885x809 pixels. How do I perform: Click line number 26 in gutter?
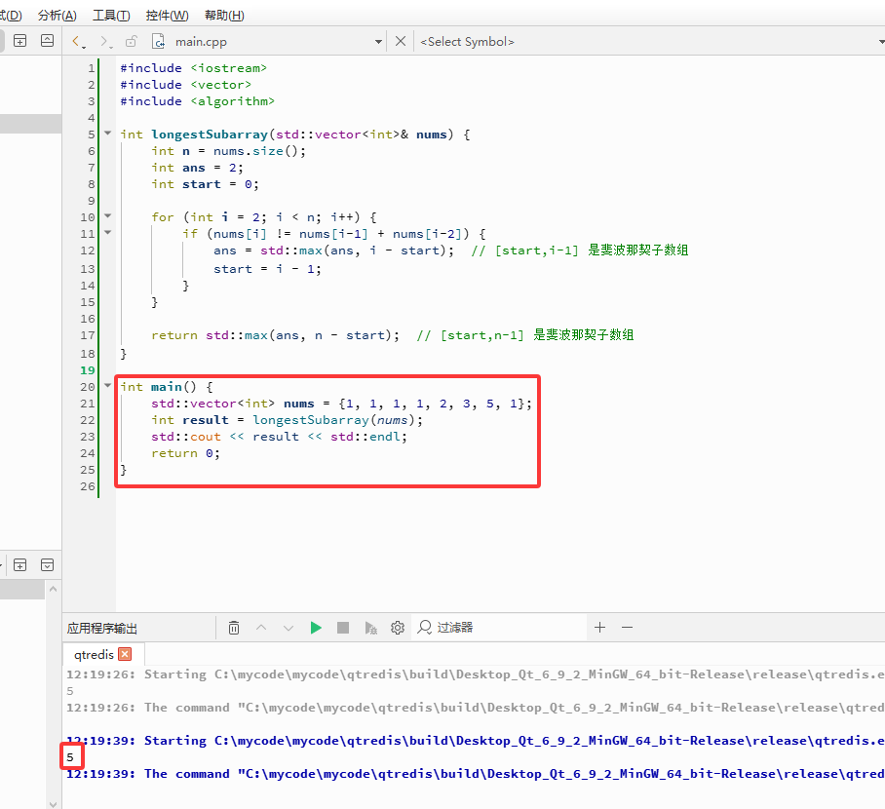pos(88,486)
